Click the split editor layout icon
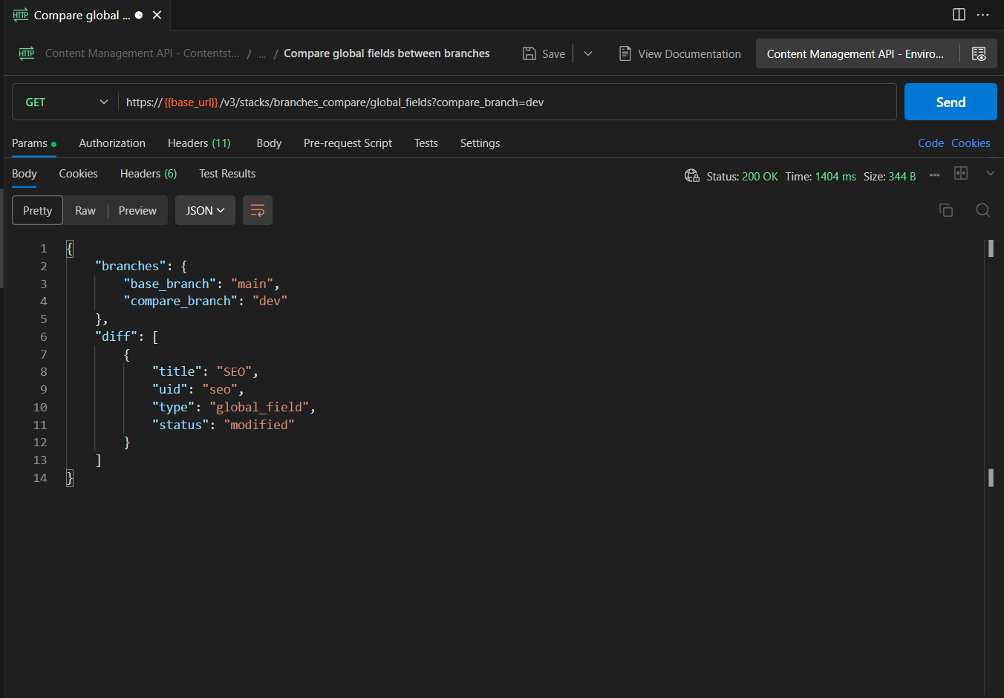1004x698 pixels. tap(959, 15)
